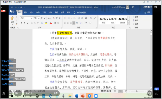
Task: Apply italic formatting with the I button
Action: click(24, 23)
